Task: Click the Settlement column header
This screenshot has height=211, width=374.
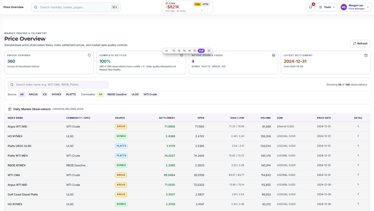Action: 167,118
